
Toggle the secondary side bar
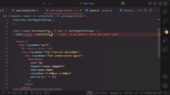(165, 3)
